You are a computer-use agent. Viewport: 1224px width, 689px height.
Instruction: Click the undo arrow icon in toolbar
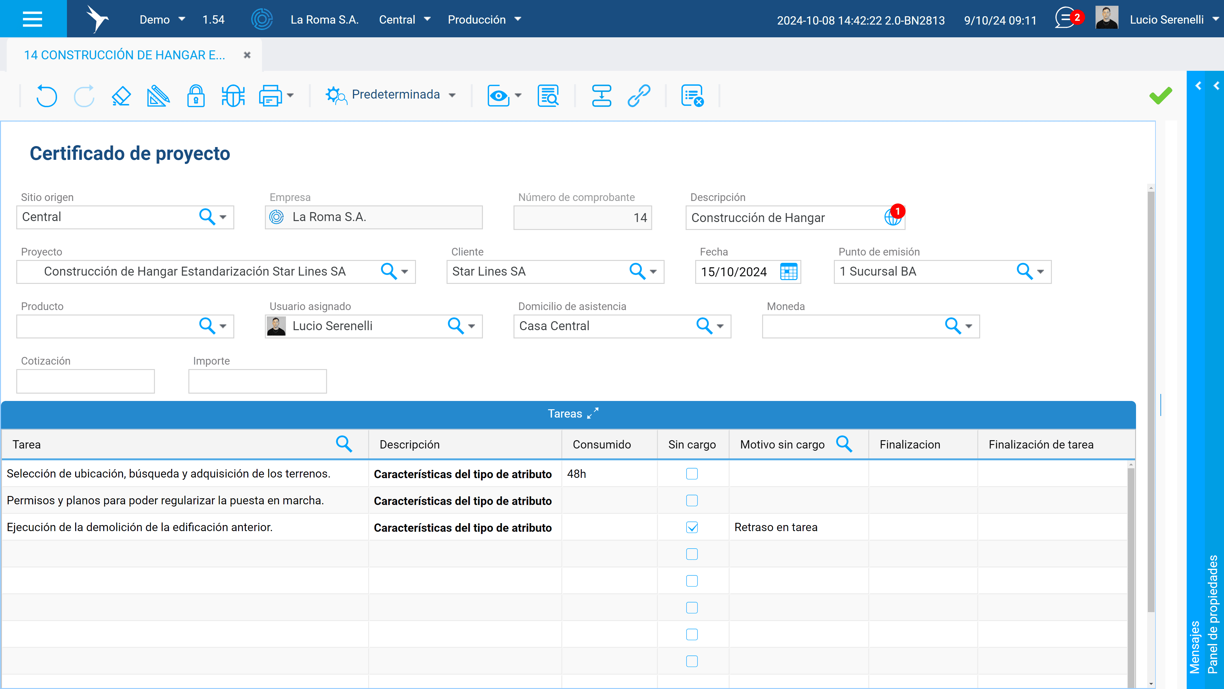click(46, 96)
